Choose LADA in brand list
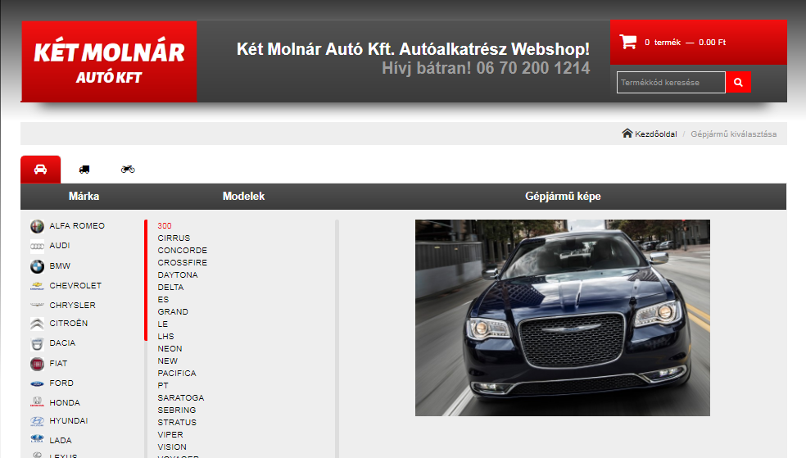 tap(60, 440)
